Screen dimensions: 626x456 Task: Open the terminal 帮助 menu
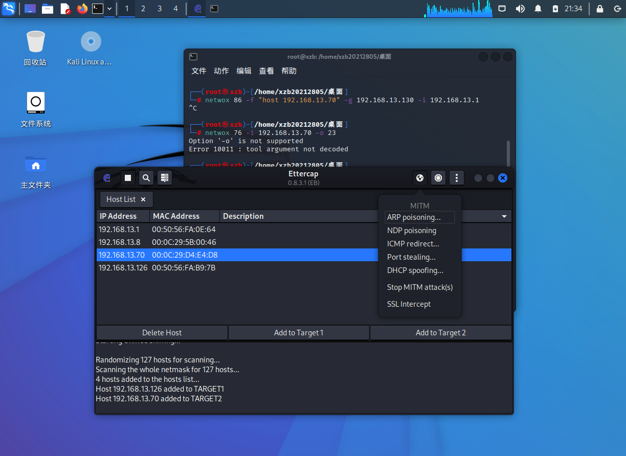tap(289, 71)
